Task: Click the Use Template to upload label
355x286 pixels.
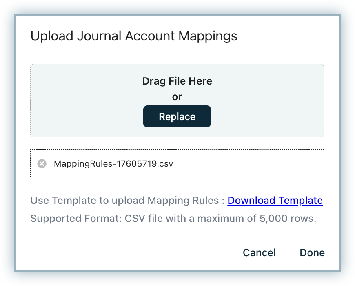Action: click(x=88, y=201)
